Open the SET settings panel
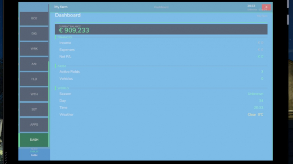 34,109
